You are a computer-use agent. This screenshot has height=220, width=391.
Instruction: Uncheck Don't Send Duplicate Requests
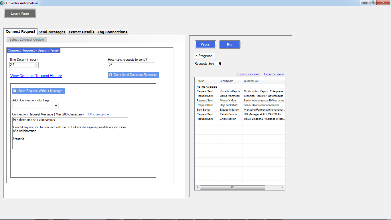[x=110, y=75]
